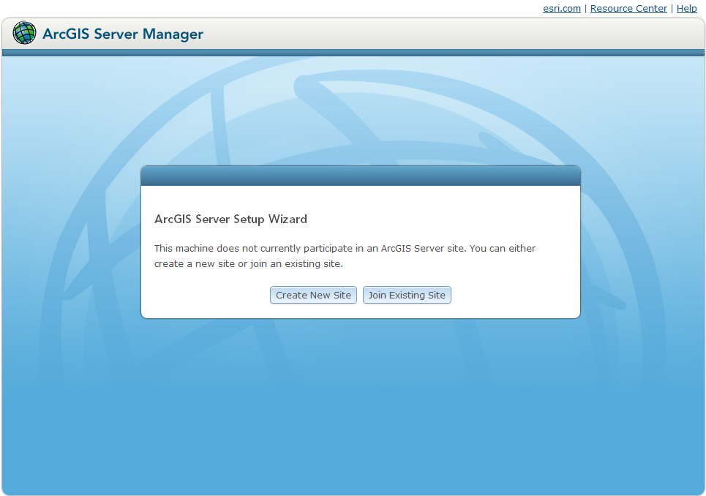Image resolution: width=706 pixels, height=496 pixels.
Task: Click the ArcGIS Server Manager title text
Action: (x=123, y=34)
